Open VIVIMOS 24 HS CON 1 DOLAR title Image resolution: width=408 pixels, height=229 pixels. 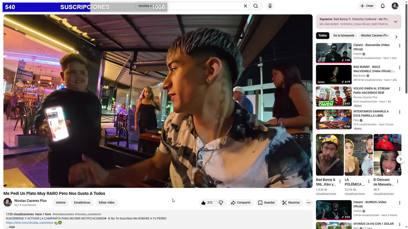click(373, 224)
